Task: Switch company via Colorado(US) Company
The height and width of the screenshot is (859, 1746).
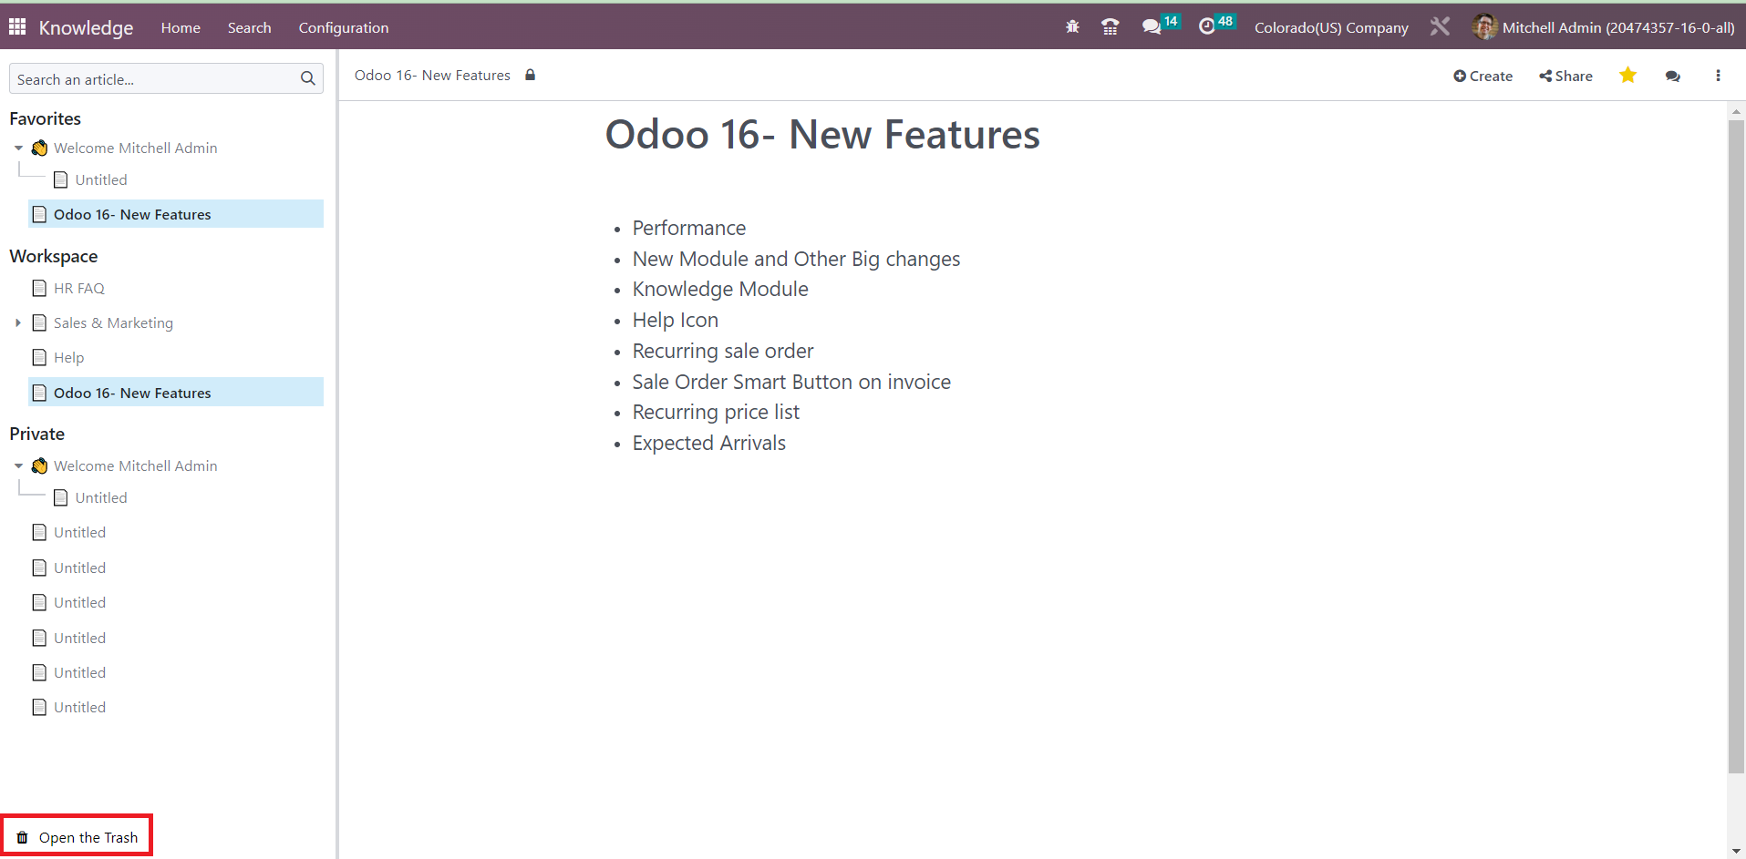Action: pos(1331,27)
